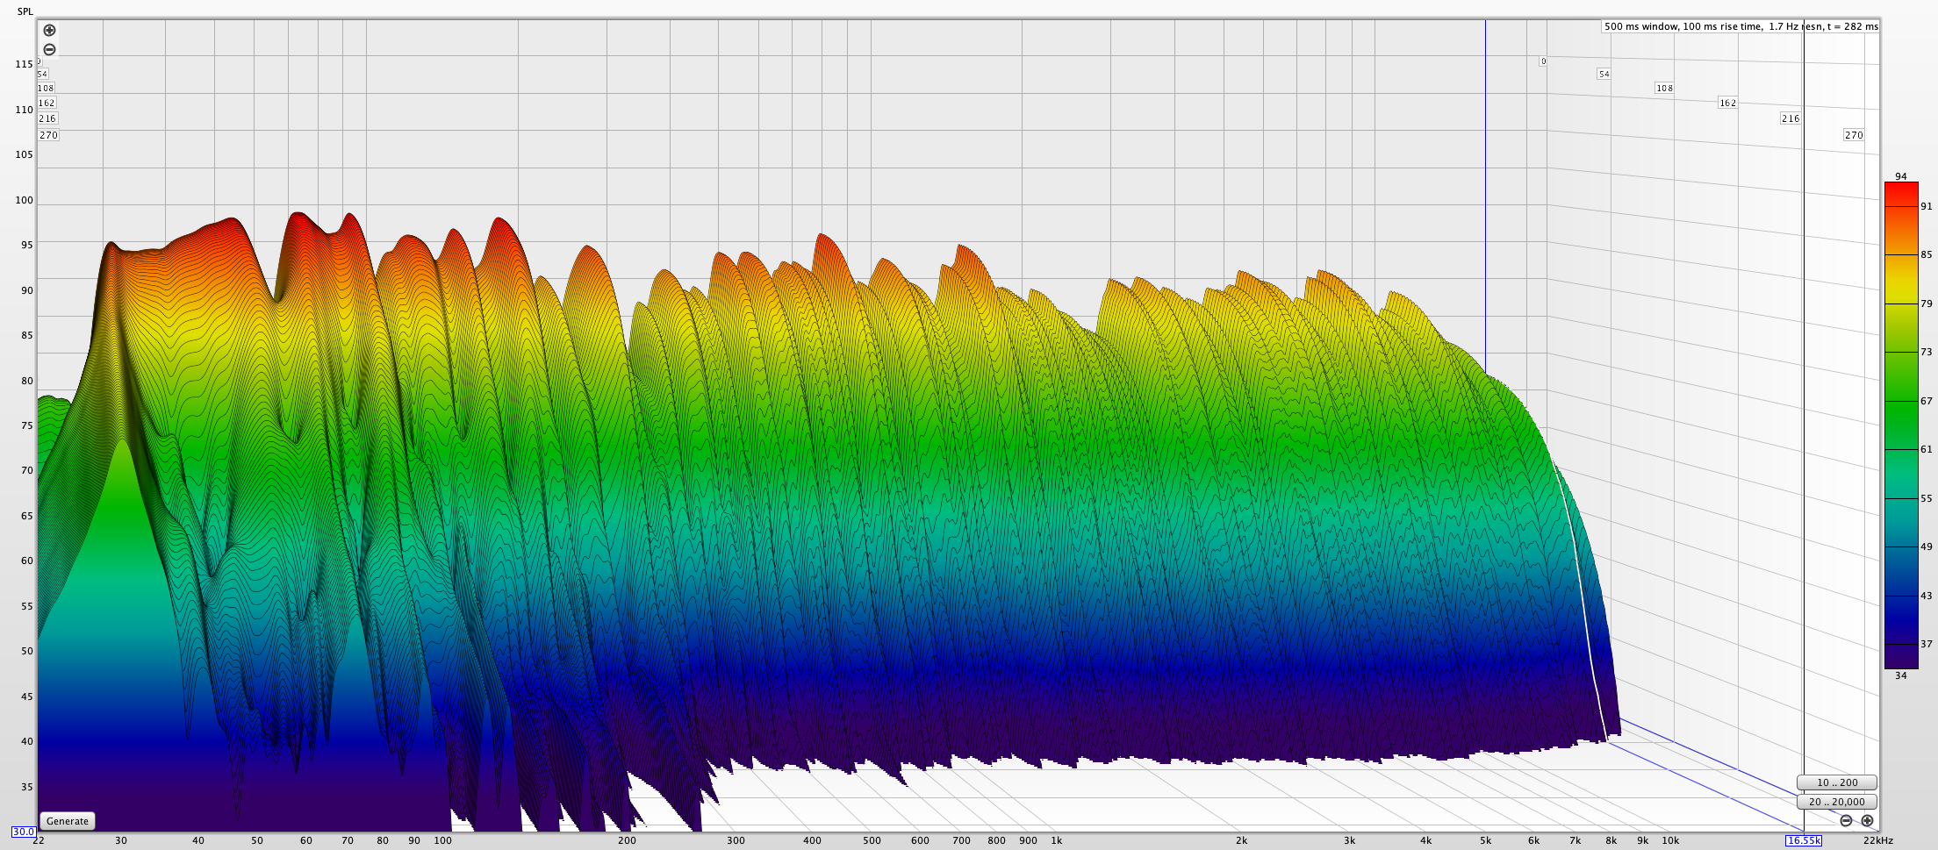This screenshot has height=850, width=1938.
Task: Click the black vertical cursor line at 16.55k
Action: (x=1804, y=439)
